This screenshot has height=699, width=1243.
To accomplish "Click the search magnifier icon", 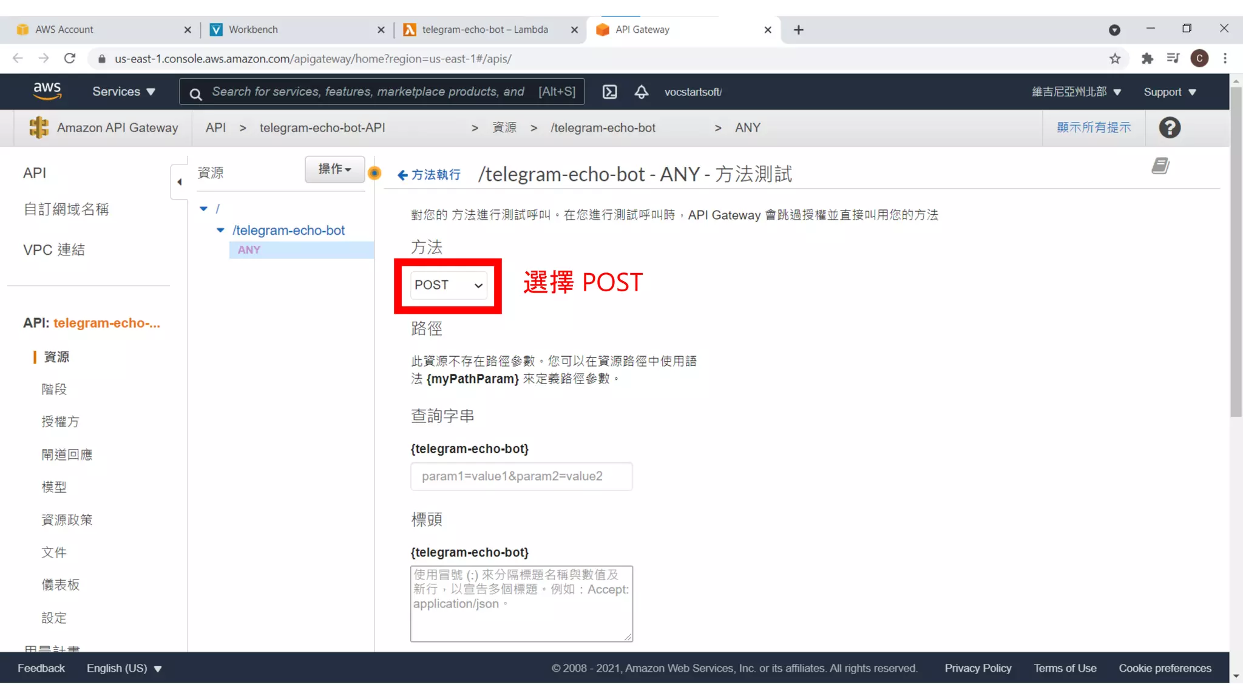I will point(195,93).
